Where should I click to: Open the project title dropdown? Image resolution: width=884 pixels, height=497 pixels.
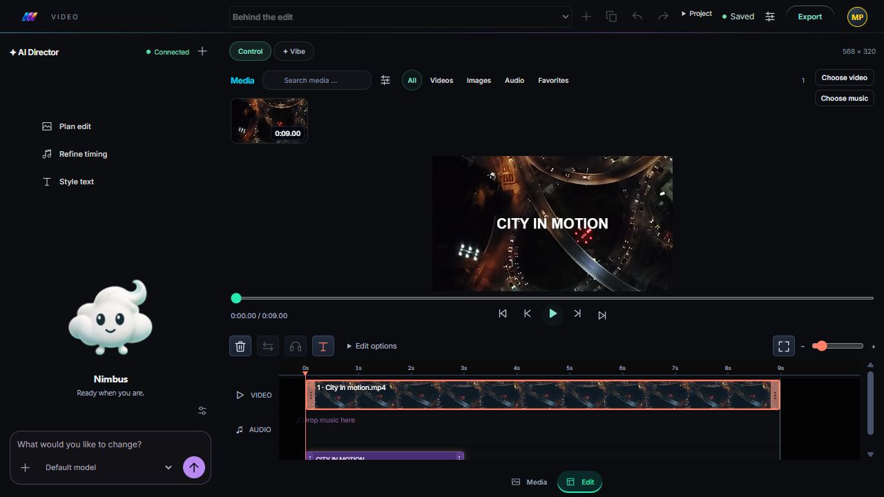click(401, 17)
